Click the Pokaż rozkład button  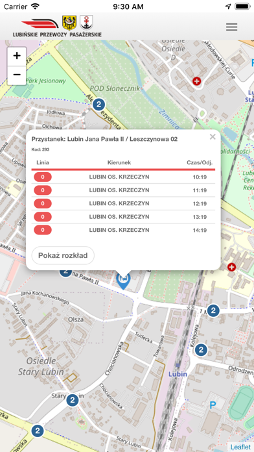(x=63, y=255)
